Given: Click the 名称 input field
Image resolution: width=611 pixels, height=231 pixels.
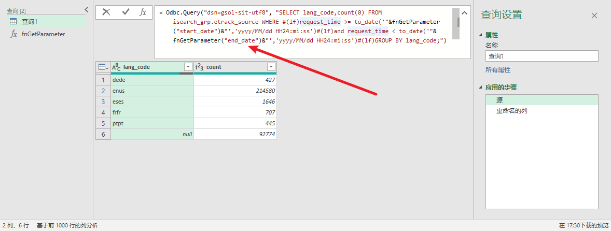Looking at the screenshot, I should pos(541,56).
